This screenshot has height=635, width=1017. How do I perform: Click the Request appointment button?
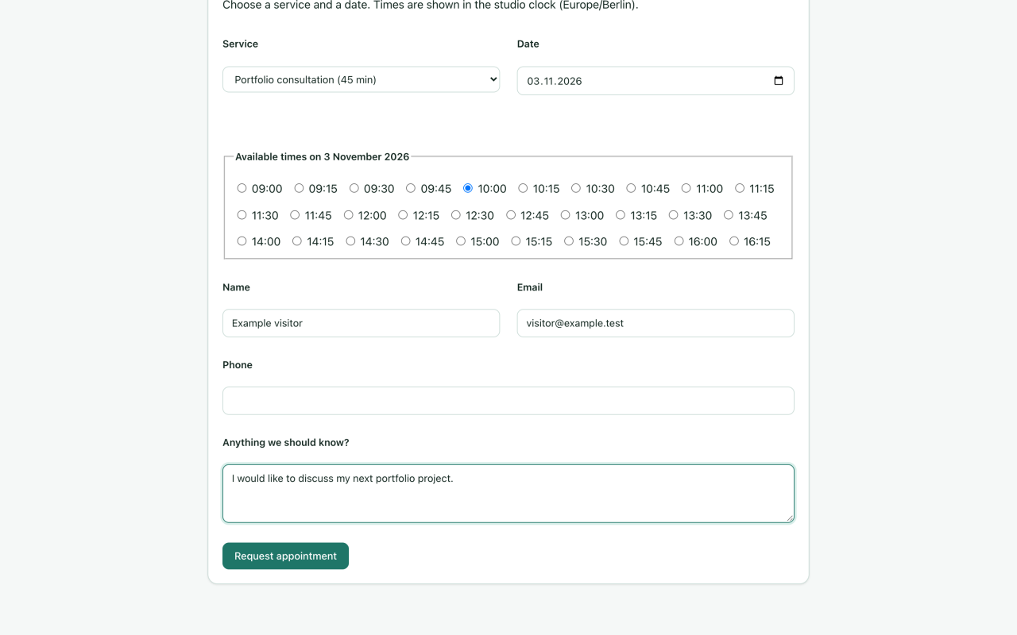(285, 556)
